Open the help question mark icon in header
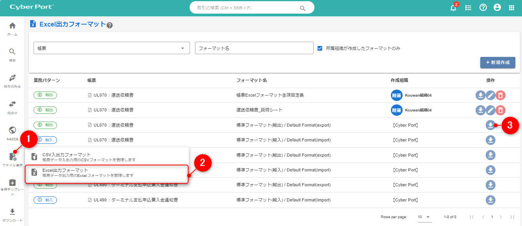 coord(483,7)
